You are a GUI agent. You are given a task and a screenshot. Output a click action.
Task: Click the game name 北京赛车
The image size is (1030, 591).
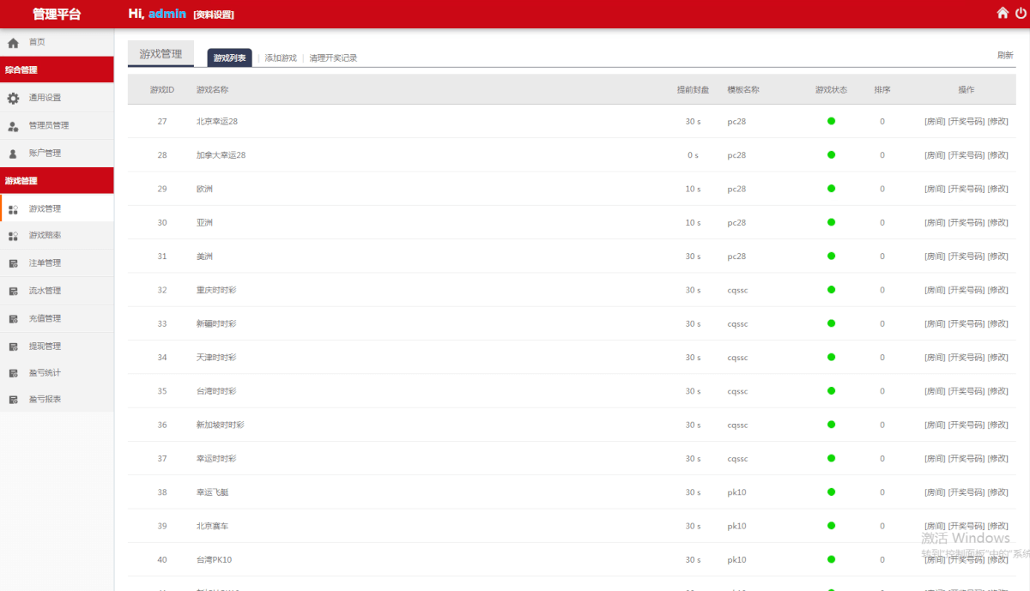pyautogui.click(x=212, y=526)
